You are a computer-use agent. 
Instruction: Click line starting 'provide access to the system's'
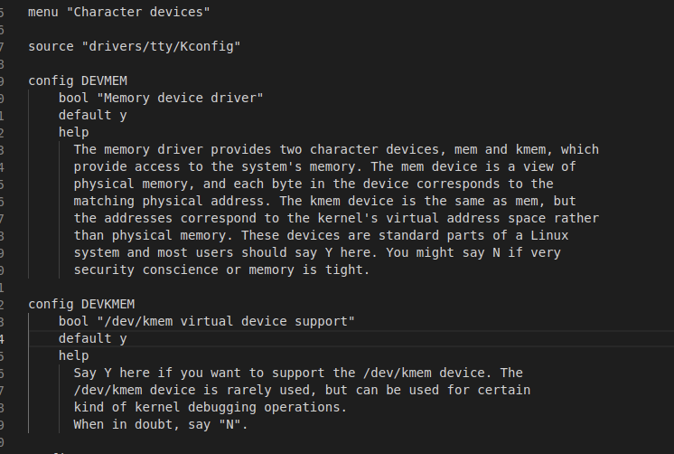point(324,167)
